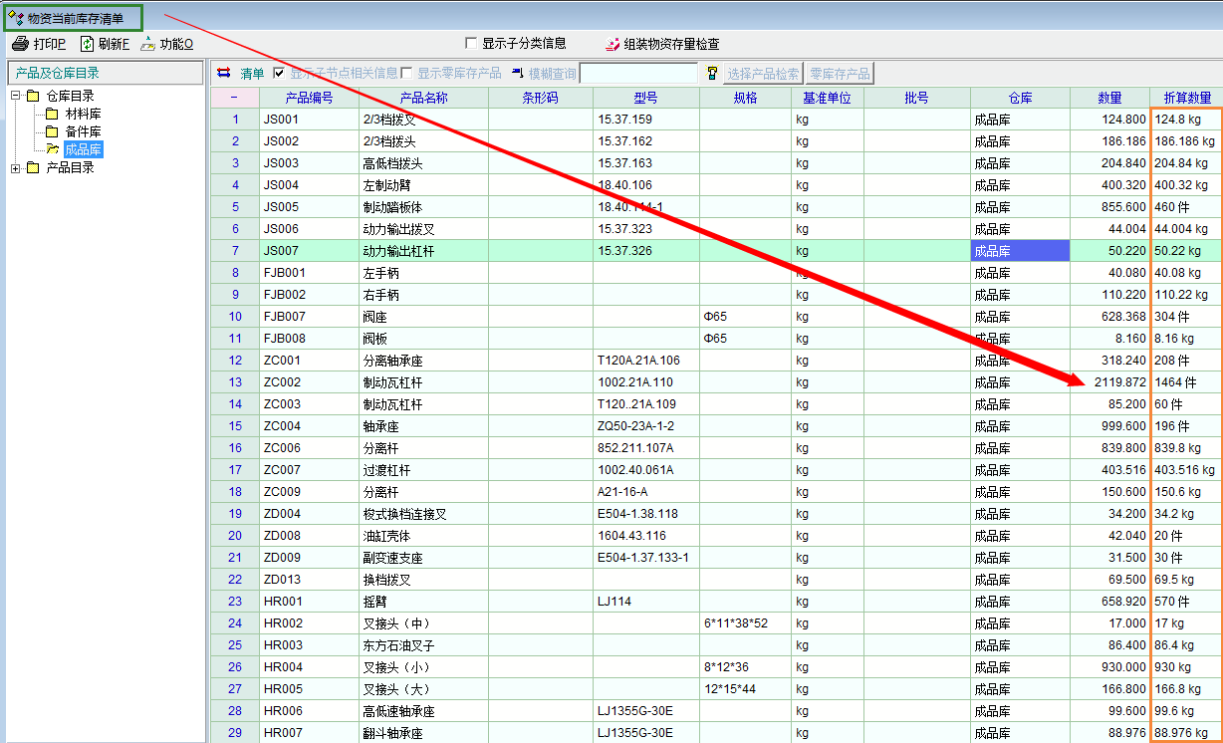
Task: Collapse the 仓库目录 tree node
Action: [16, 97]
